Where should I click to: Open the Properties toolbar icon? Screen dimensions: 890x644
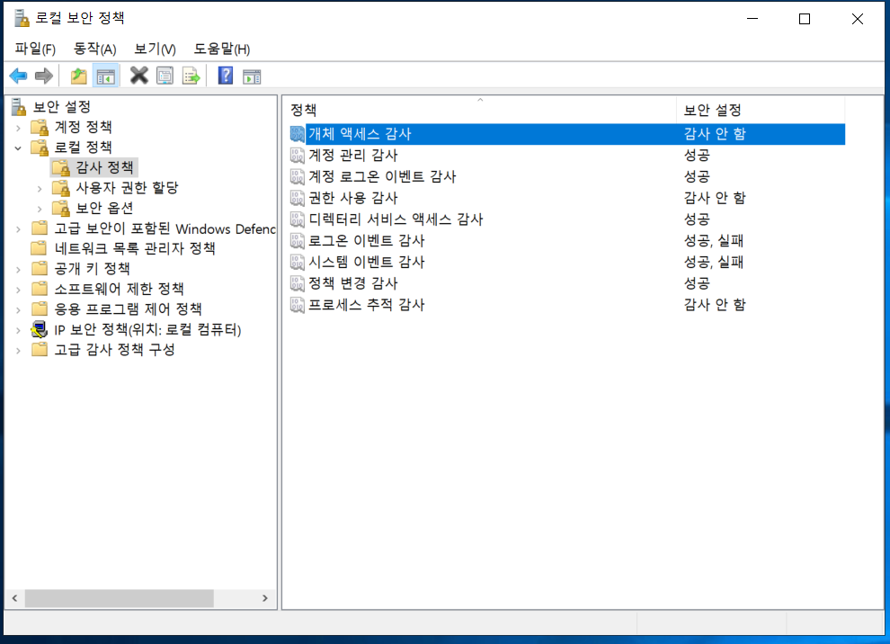[x=165, y=76]
